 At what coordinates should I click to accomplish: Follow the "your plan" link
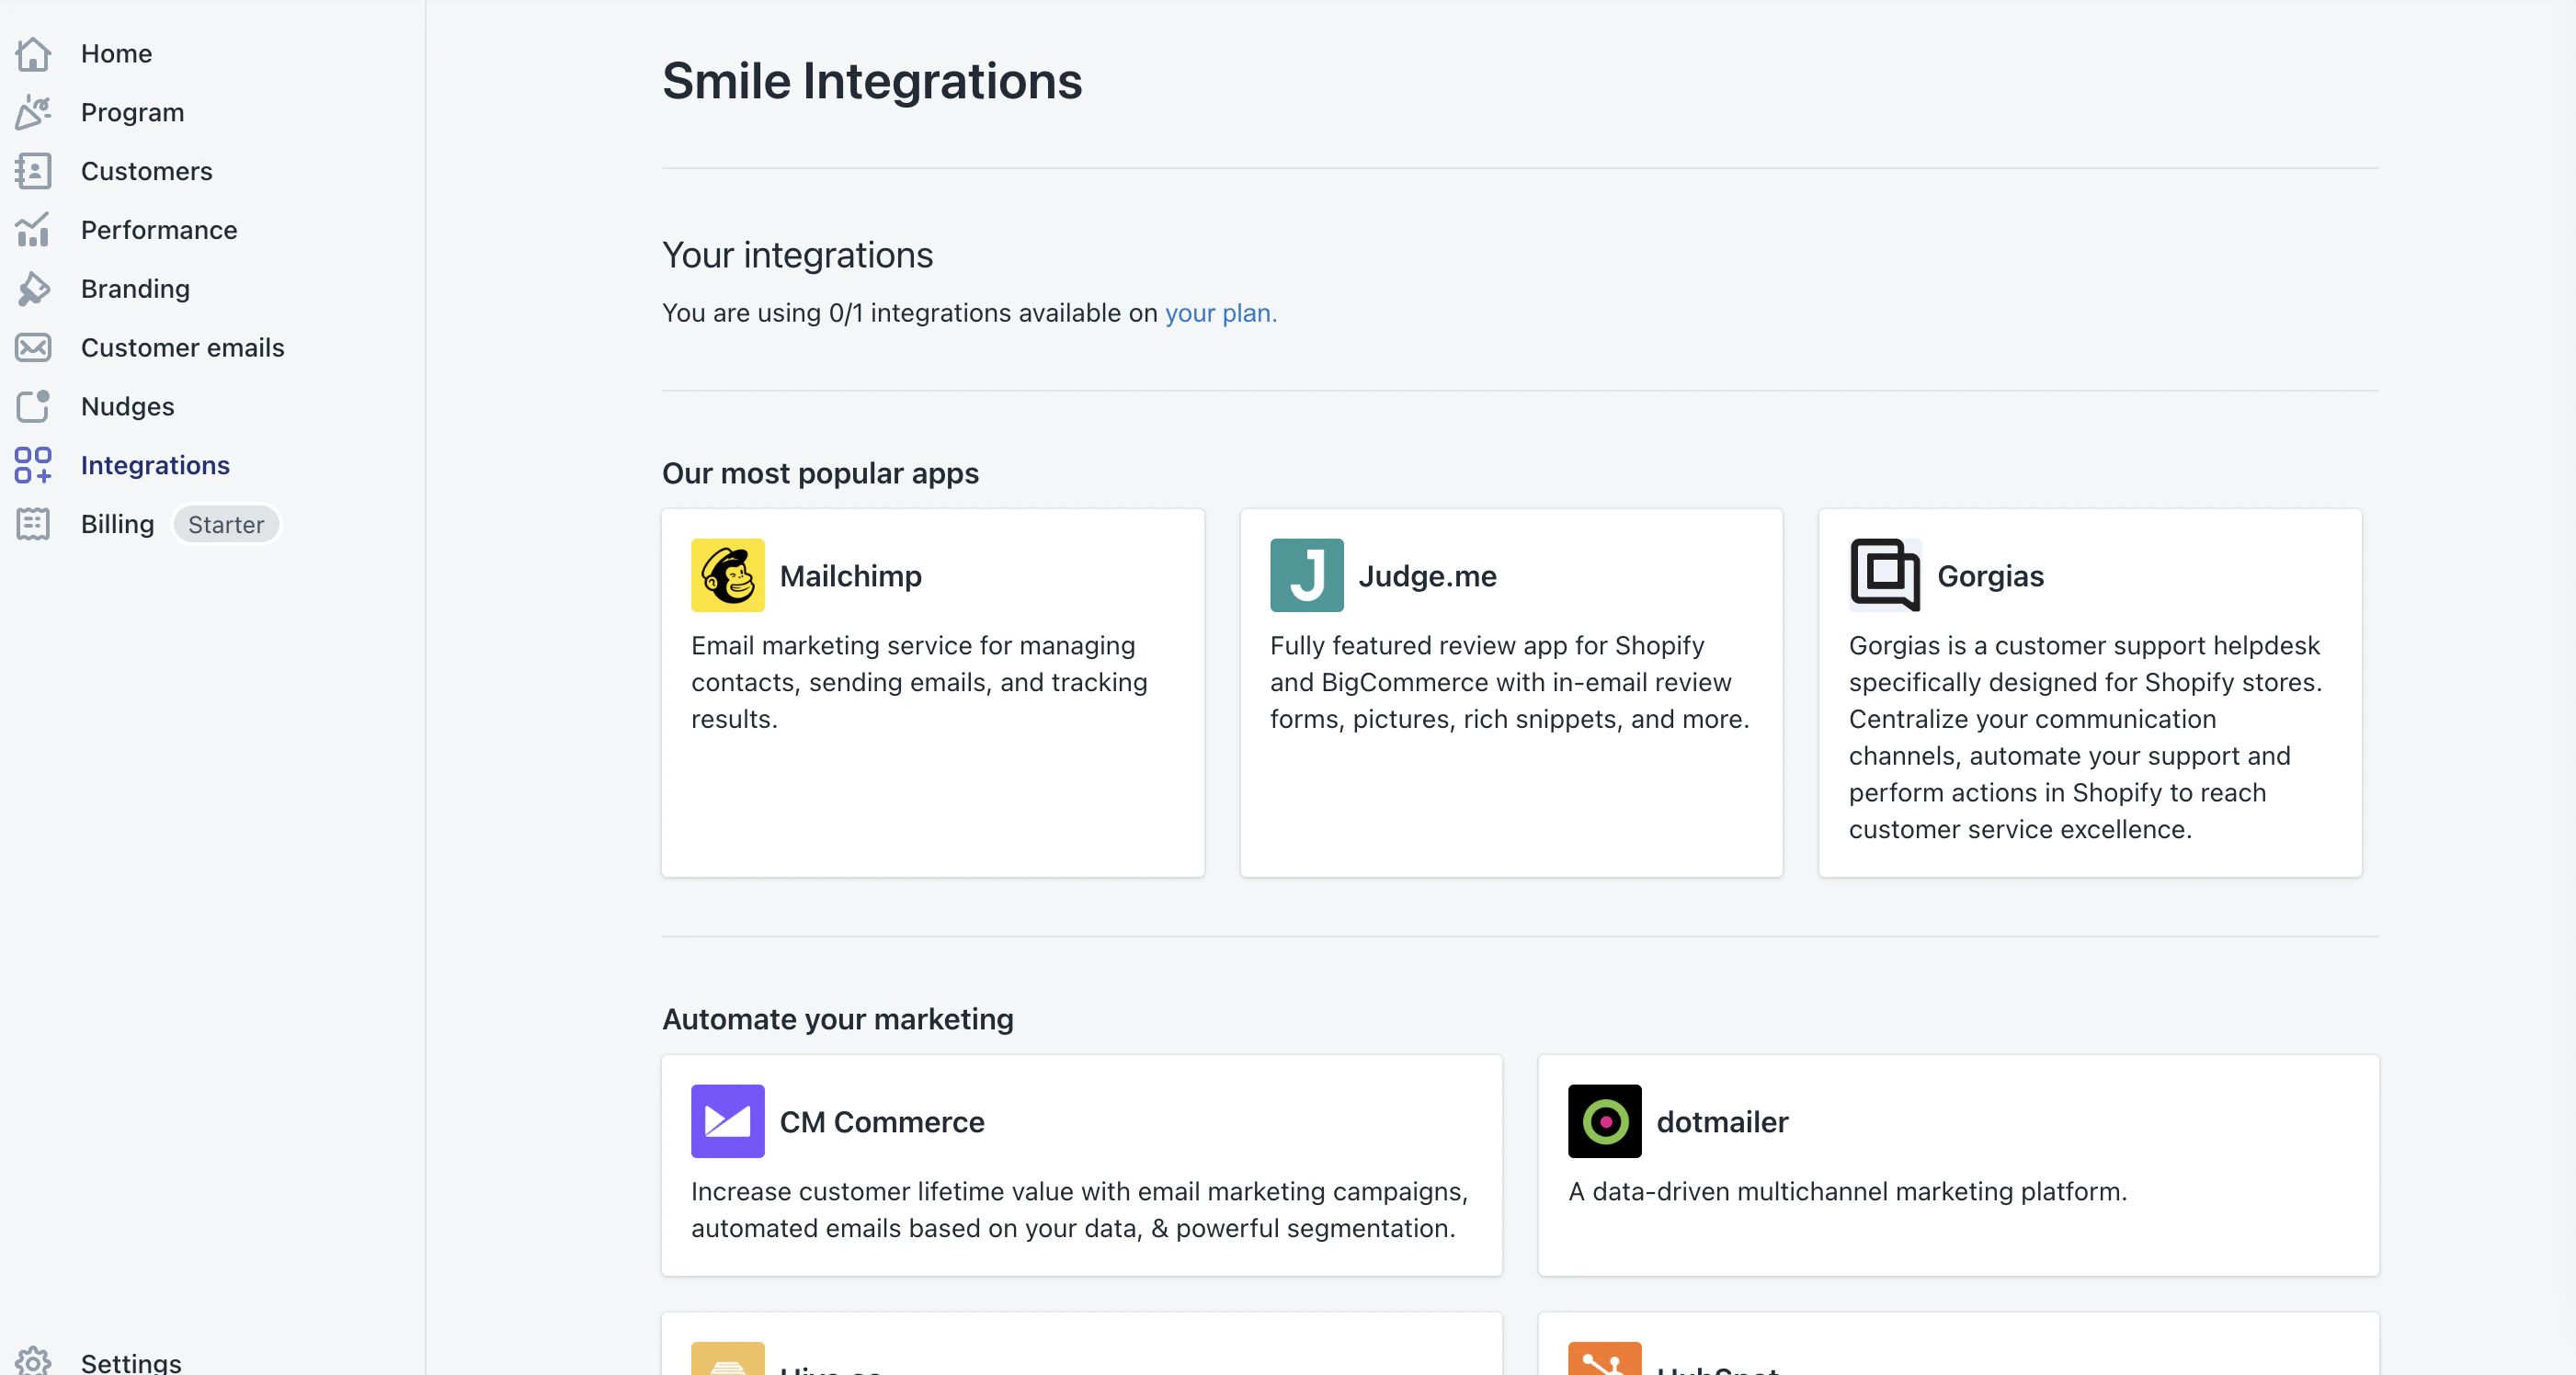[1220, 313]
